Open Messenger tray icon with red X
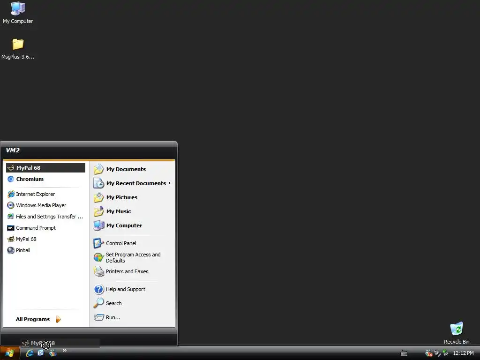 click(x=428, y=353)
